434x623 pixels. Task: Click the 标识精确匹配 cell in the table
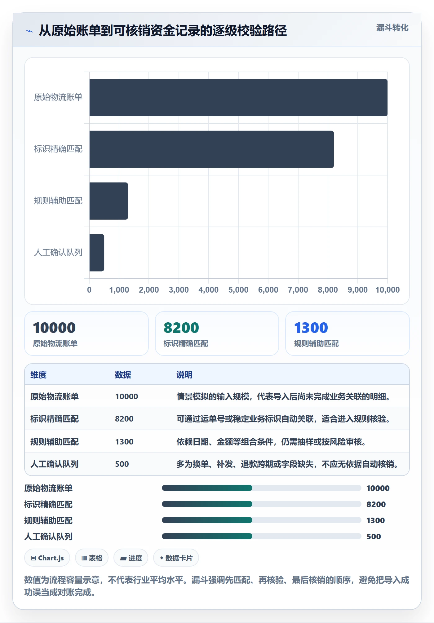click(x=55, y=419)
